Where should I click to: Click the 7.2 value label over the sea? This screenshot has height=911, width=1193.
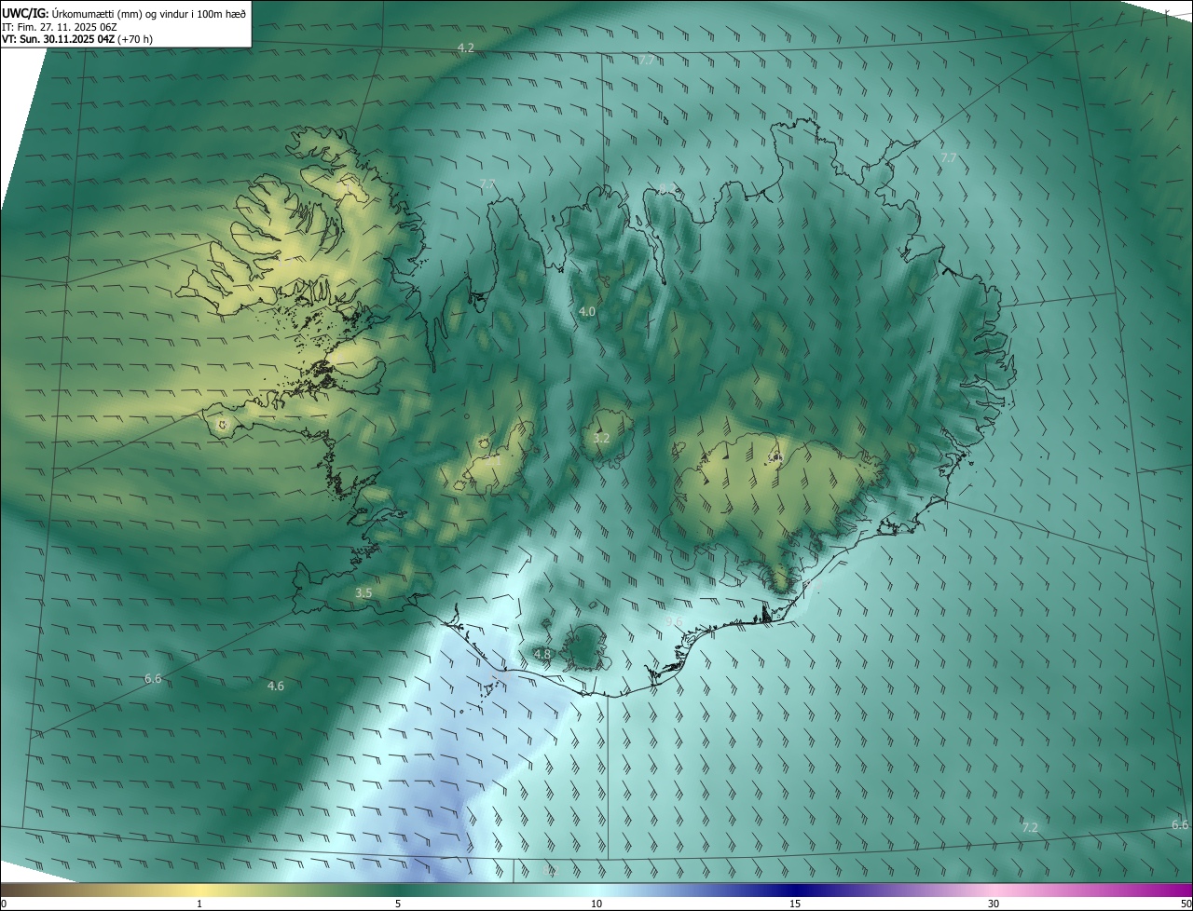click(x=1030, y=827)
